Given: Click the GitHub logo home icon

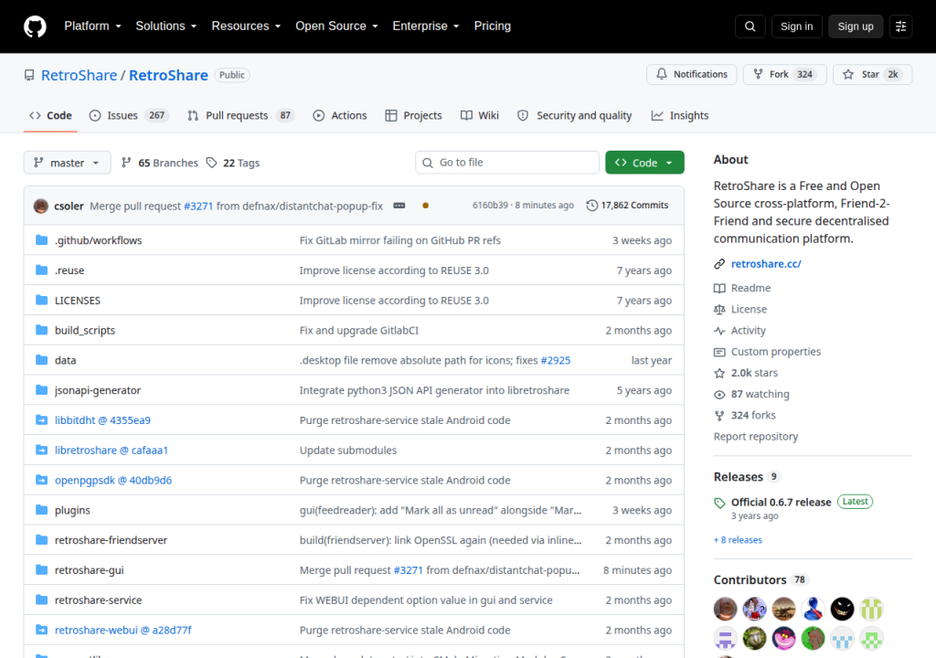Looking at the screenshot, I should (x=35, y=27).
